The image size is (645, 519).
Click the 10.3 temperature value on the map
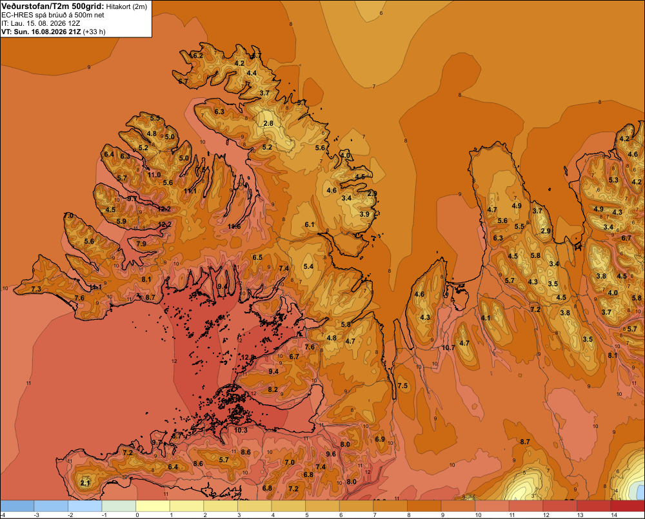[x=241, y=430]
